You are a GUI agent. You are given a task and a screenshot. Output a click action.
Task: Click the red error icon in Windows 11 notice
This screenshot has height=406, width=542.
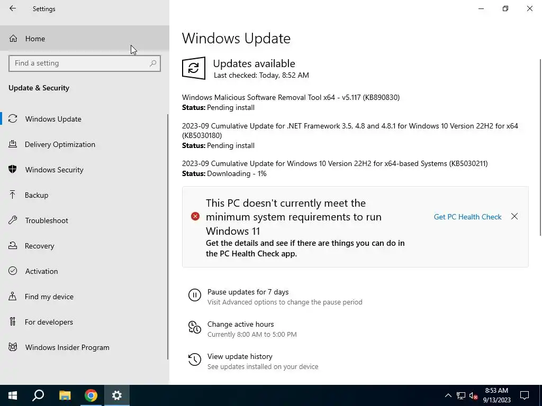(x=195, y=216)
